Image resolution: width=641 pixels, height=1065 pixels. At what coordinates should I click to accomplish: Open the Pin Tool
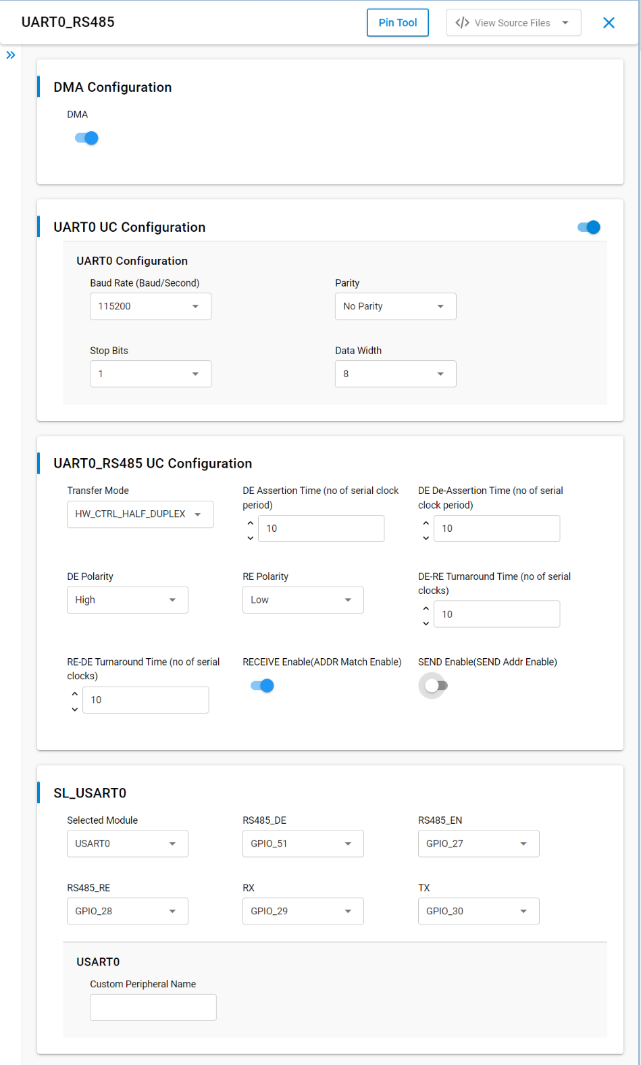pos(398,23)
